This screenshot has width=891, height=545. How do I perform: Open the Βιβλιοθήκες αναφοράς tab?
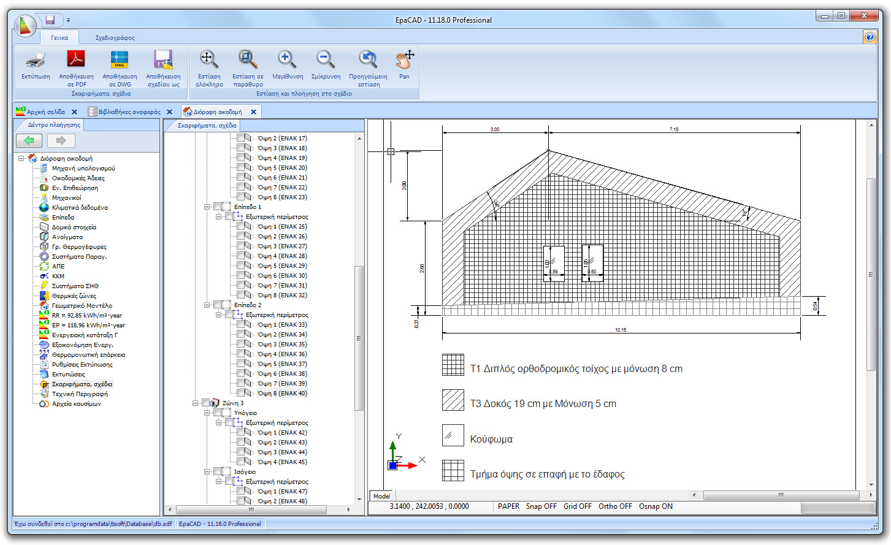129,112
